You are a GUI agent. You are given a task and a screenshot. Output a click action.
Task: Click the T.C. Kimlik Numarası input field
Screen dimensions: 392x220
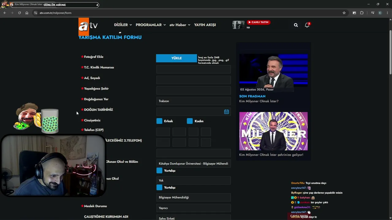(194, 69)
